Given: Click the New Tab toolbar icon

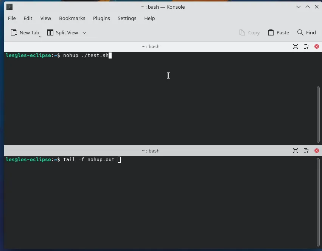Looking at the screenshot, I should (x=14, y=32).
